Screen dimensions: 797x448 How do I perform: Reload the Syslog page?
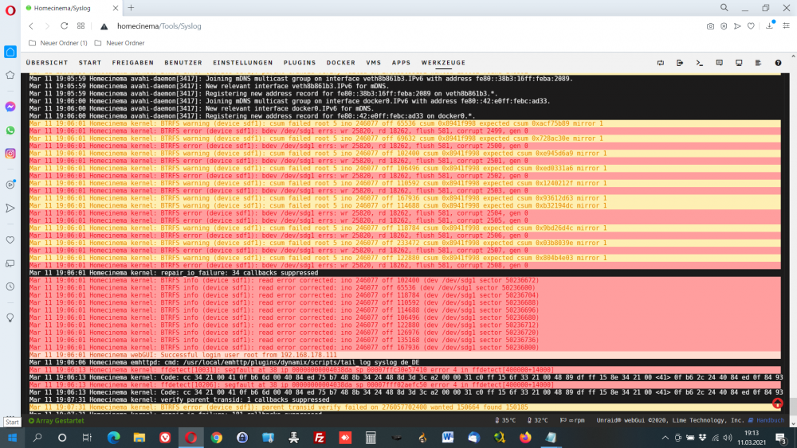point(64,26)
